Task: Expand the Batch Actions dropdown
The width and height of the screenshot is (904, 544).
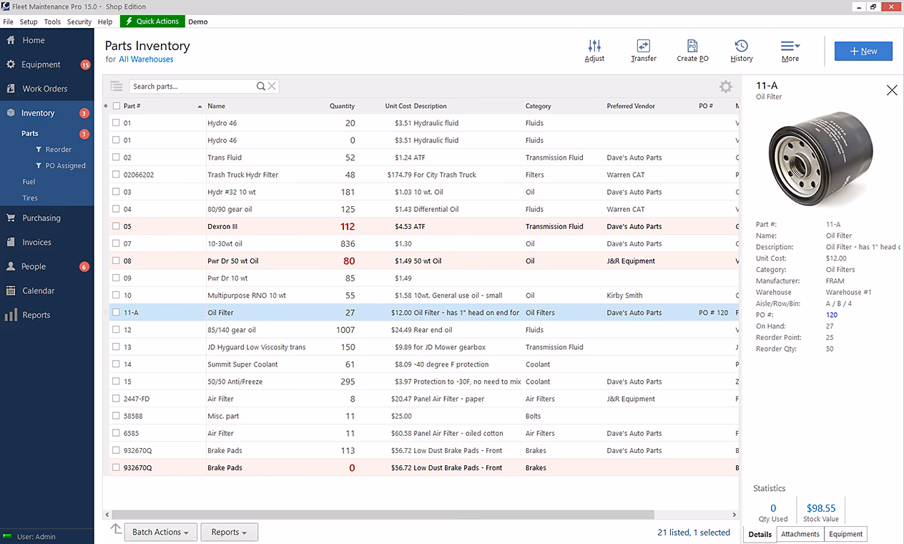Action: click(x=160, y=532)
